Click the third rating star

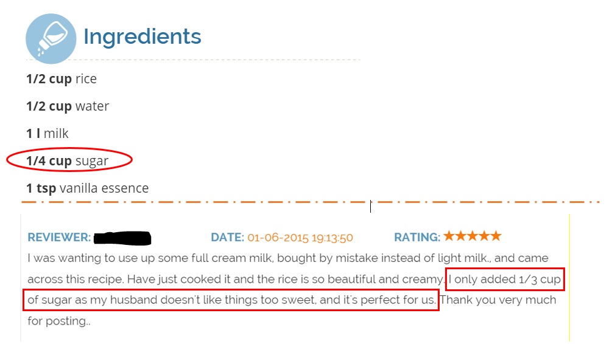pos(473,236)
